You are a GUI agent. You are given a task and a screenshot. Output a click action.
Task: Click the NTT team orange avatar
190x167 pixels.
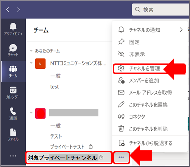point(40,63)
